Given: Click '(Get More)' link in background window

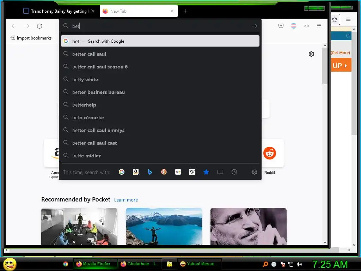Looking at the screenshot, I should [341, 53].
